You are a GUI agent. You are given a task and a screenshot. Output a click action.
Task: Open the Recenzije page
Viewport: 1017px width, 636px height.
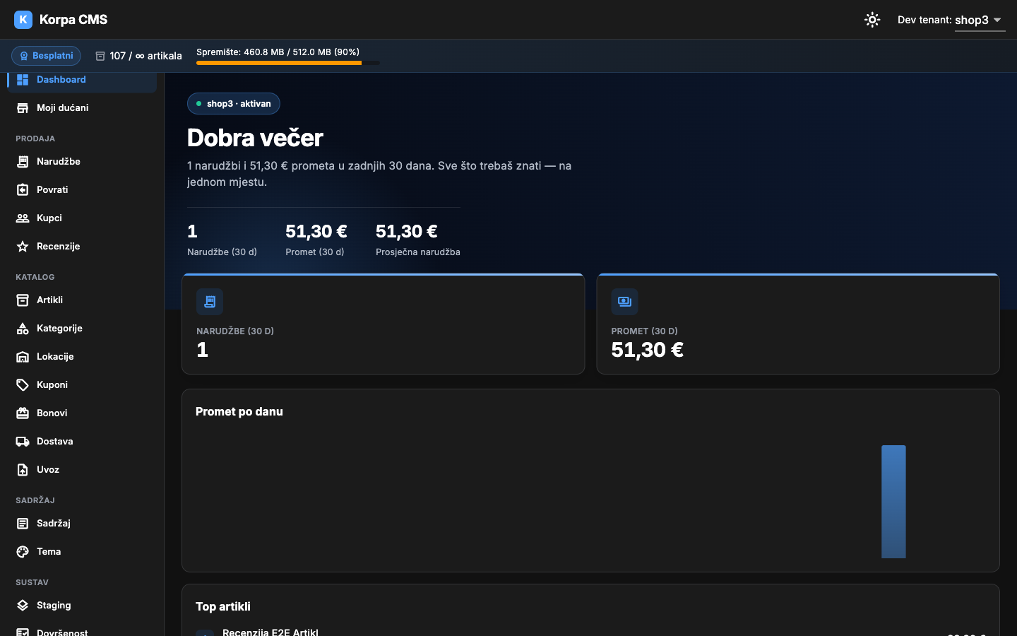tap(82, 247)
